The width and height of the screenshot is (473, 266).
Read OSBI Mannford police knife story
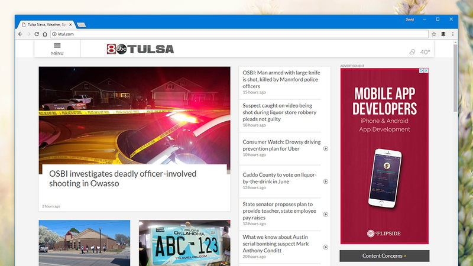(281, 79)
